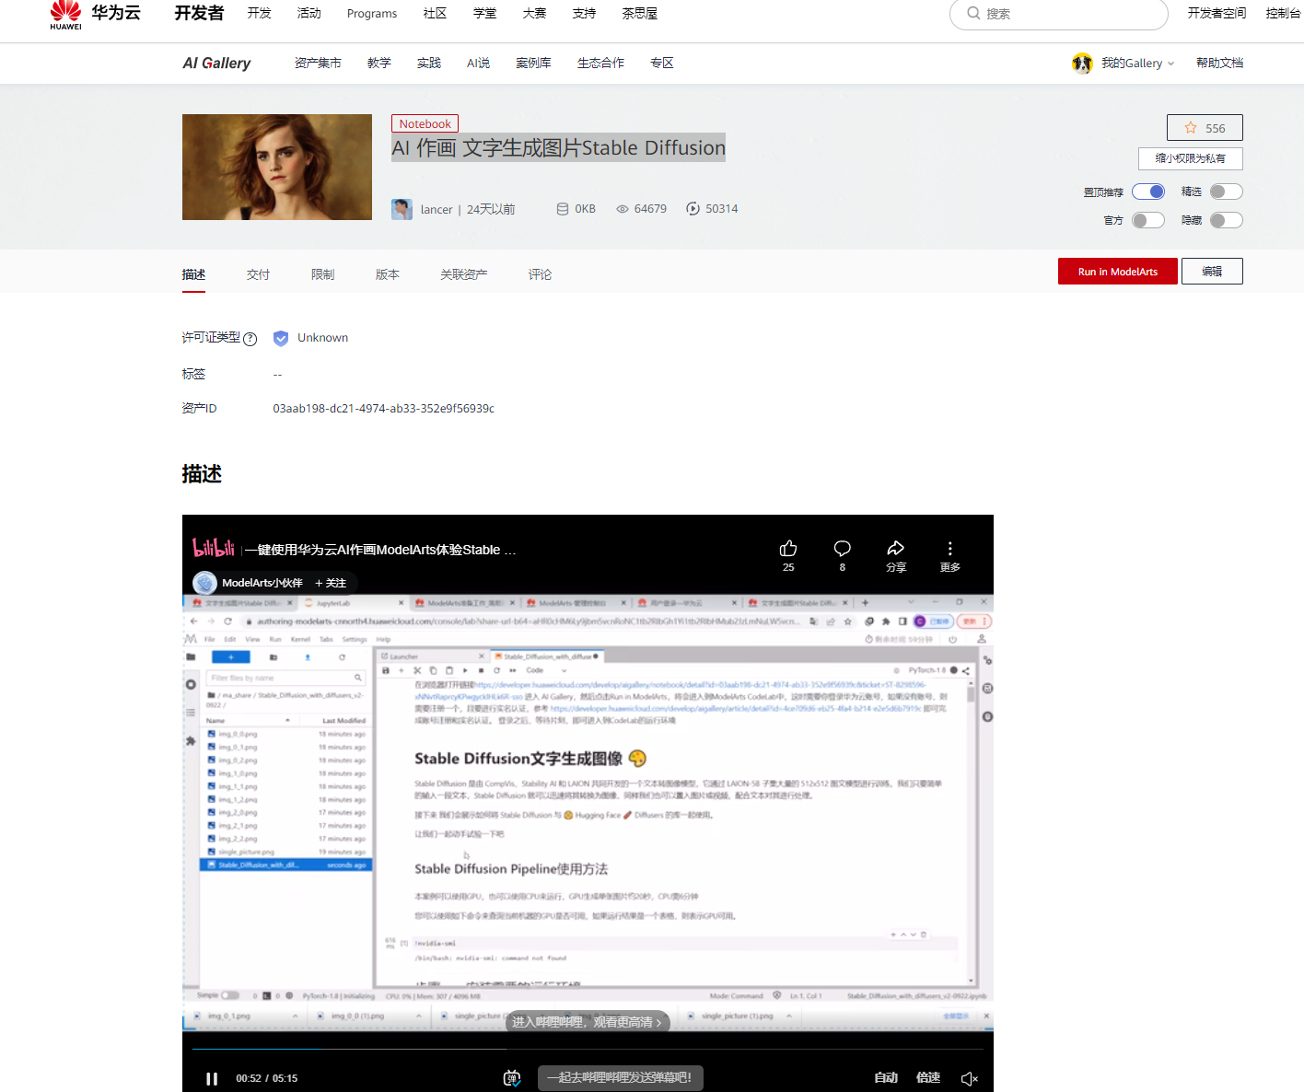Image resolution: width=1304 pixels, height=1092 pixels.
Task: Toggle the 官方 official switch
Action: click(x=1148, y=220)
